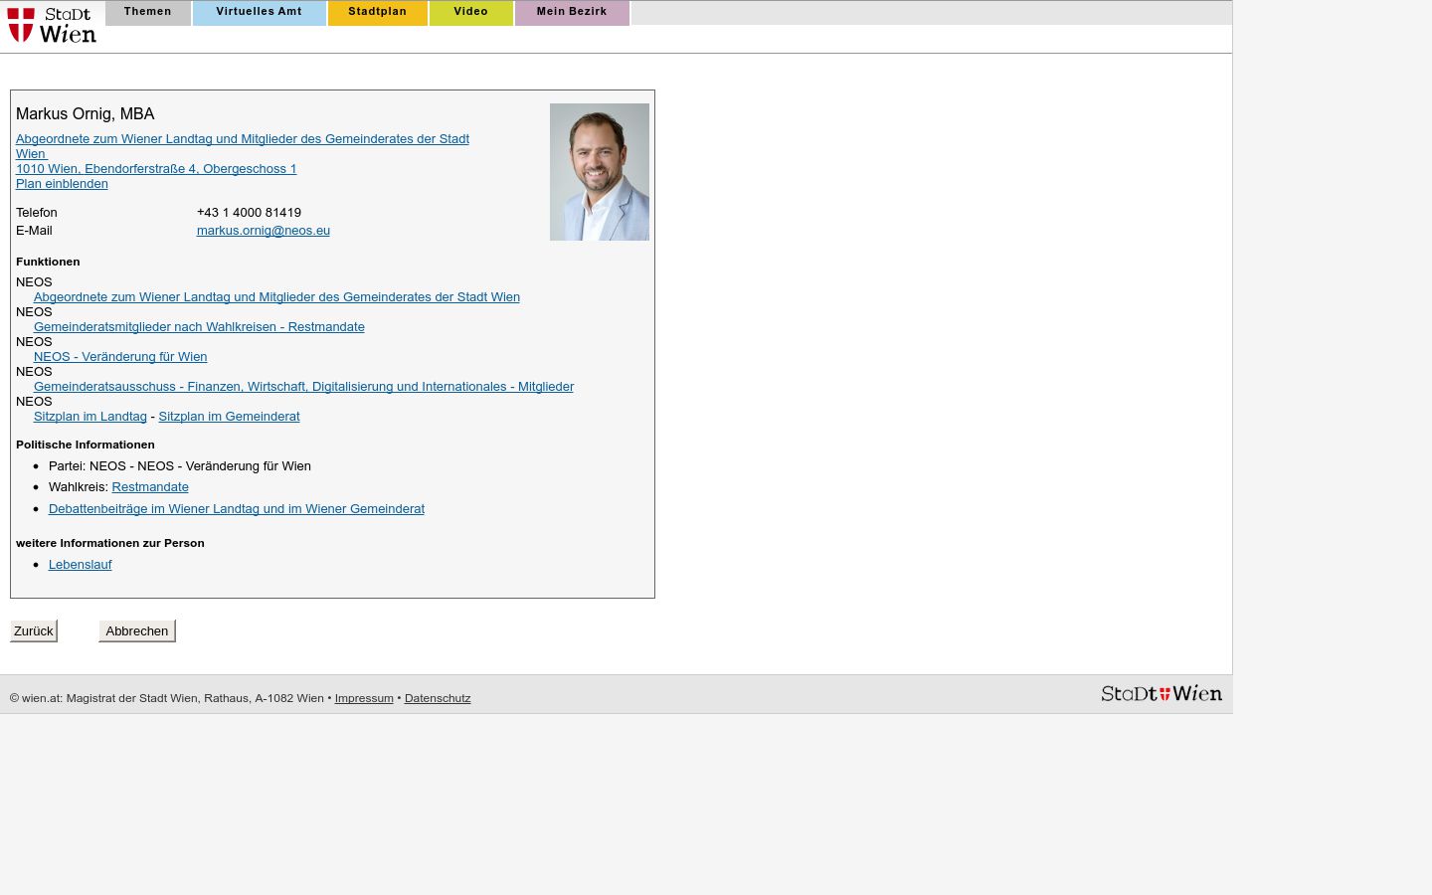Open Abgeordnete link under Funktionen
1432x895 pixels.
click(x=276, y=297)
